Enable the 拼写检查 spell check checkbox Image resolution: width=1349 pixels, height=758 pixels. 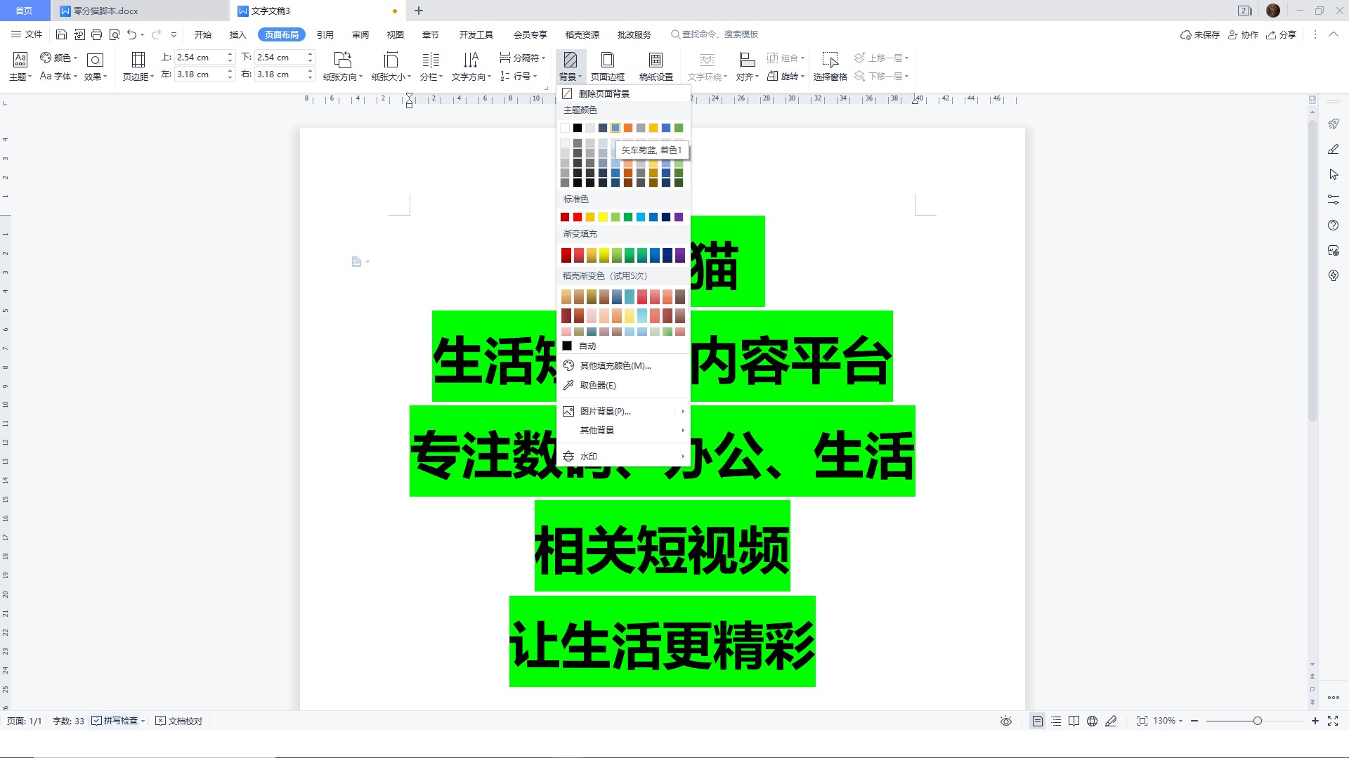tap(97, 721)
